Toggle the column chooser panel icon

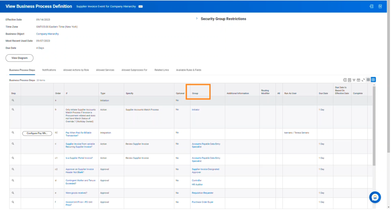[x=358, y=80]
